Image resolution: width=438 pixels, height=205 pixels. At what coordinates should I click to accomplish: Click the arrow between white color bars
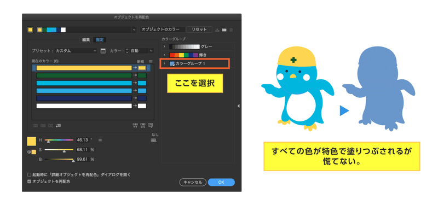pyautogui.click(x=135, y=106)
